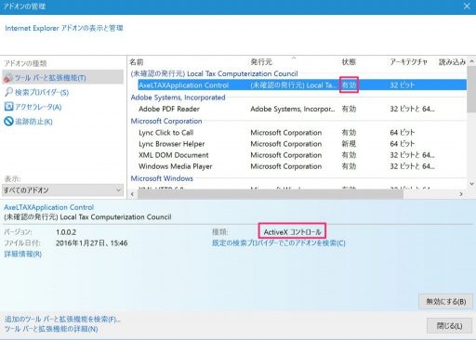Click the ActiveX コントロール type value
The image size is (476, 340).
pos(293,232)
